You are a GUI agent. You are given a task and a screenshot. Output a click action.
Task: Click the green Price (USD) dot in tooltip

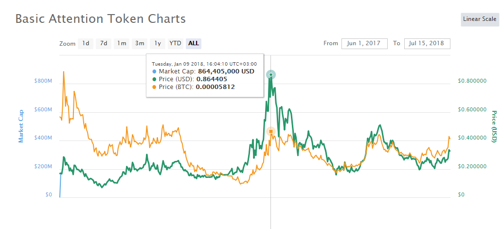point(155,79)
